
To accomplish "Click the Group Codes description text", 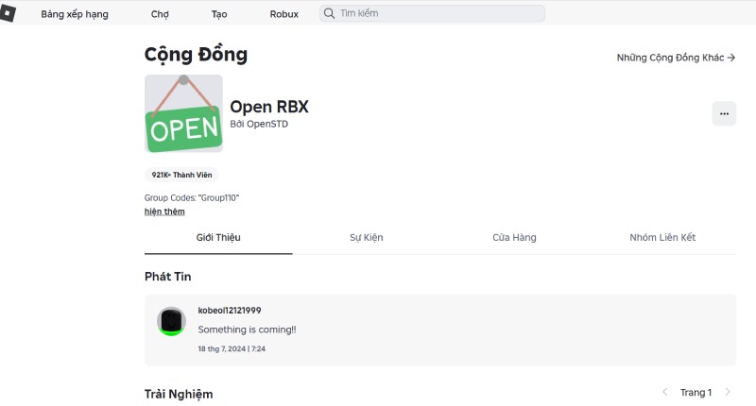I will (x=192, y=197).
